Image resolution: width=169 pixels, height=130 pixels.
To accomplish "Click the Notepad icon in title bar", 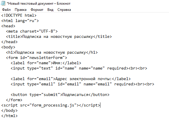I will 3,3.
